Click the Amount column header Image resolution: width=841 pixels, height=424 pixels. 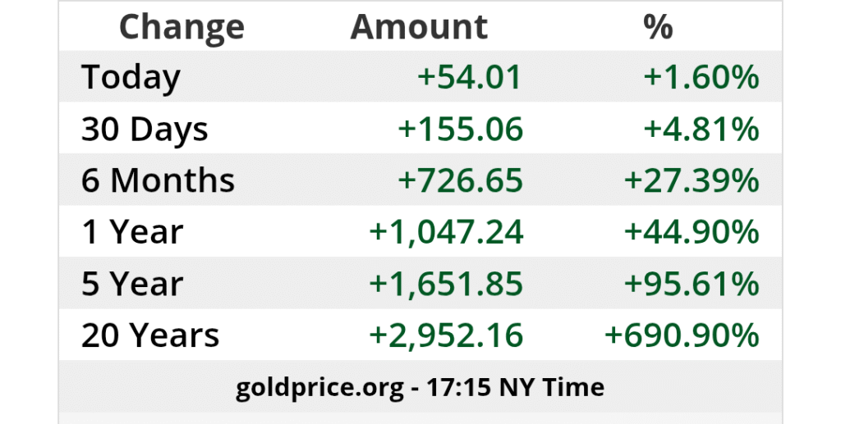(419, 27)
